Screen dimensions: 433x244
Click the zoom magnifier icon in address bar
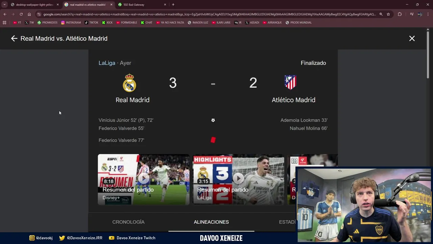point(381,14)
